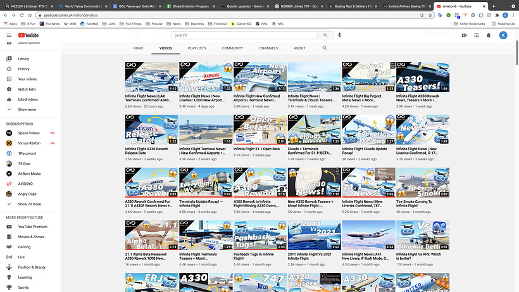Open Your videos in the sidebar

click(x=28, y=79)
